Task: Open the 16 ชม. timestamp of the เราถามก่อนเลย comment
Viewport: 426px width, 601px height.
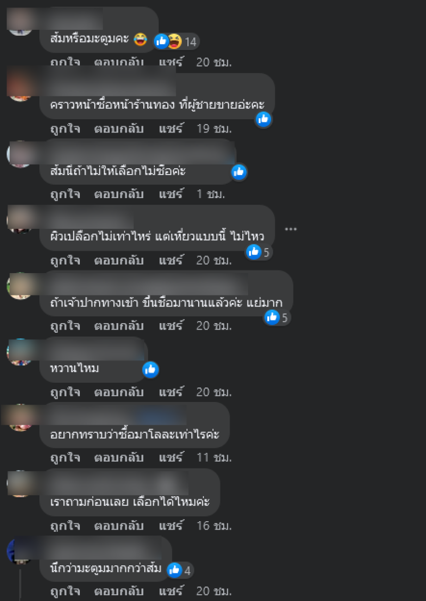Action: point(214,525)
